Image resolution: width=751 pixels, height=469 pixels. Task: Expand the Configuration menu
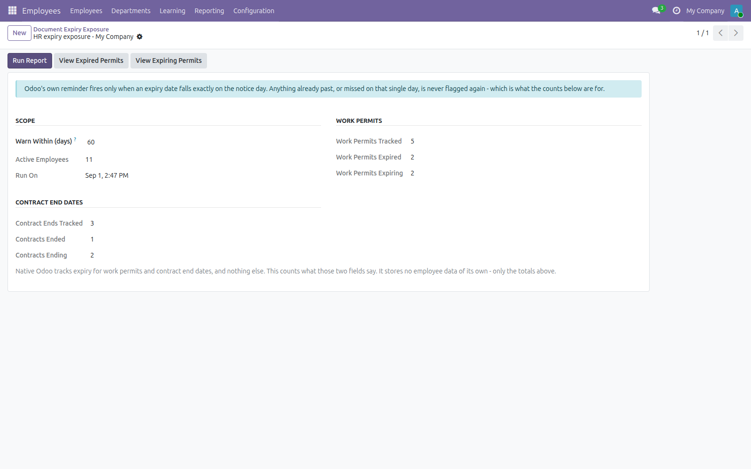click(x=253, y=10)
